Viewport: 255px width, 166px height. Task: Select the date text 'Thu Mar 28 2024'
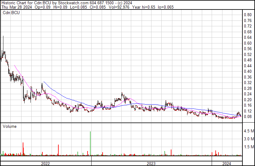pos(17,7)
